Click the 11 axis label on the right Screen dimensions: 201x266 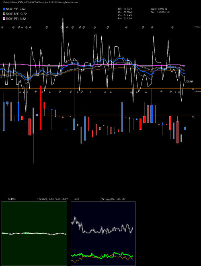193,89
